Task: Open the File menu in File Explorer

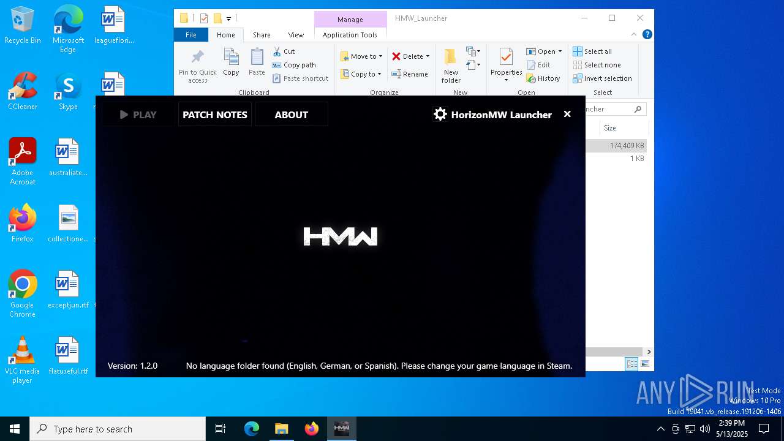Action: pos(191,35)
